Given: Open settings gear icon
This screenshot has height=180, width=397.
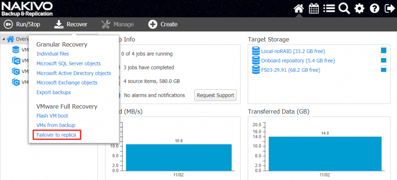Looking at the screenshot, I should click(x=359, y=9).
